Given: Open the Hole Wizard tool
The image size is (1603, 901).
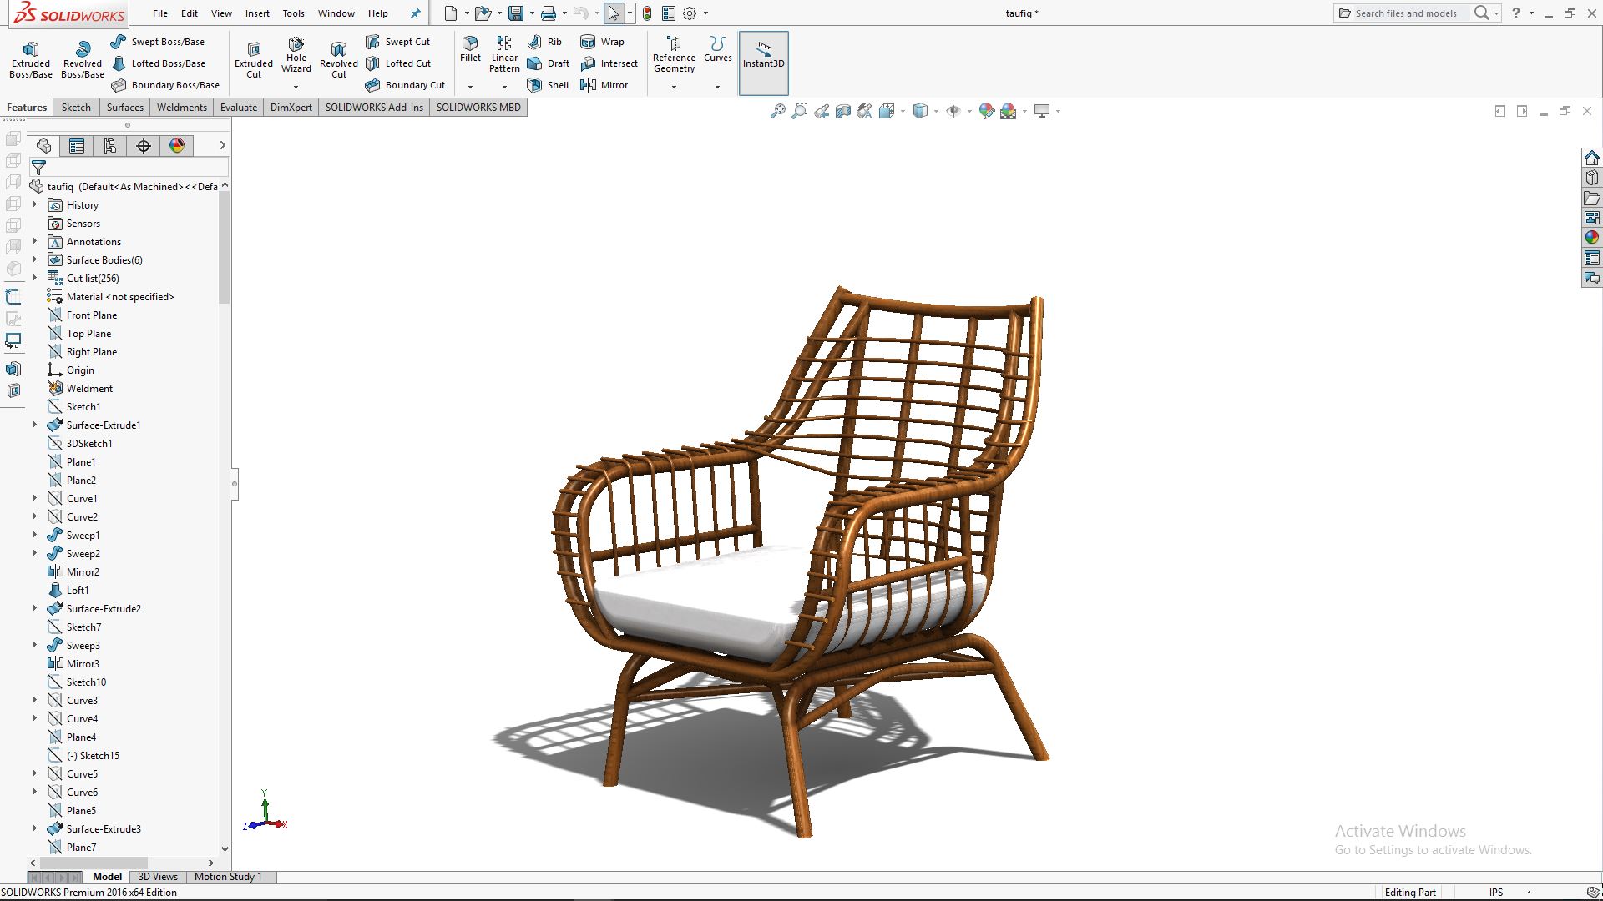Looking at the screenshot, I should (x=296, y=55).
